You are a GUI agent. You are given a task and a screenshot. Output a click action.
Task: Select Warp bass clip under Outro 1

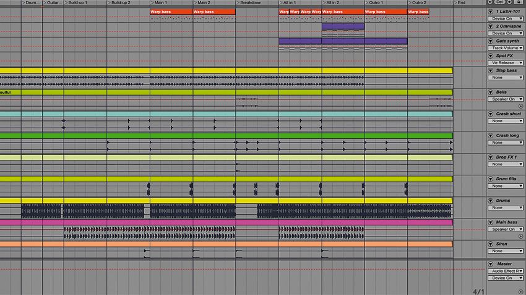pyautogui.click(x=386, y=12)
